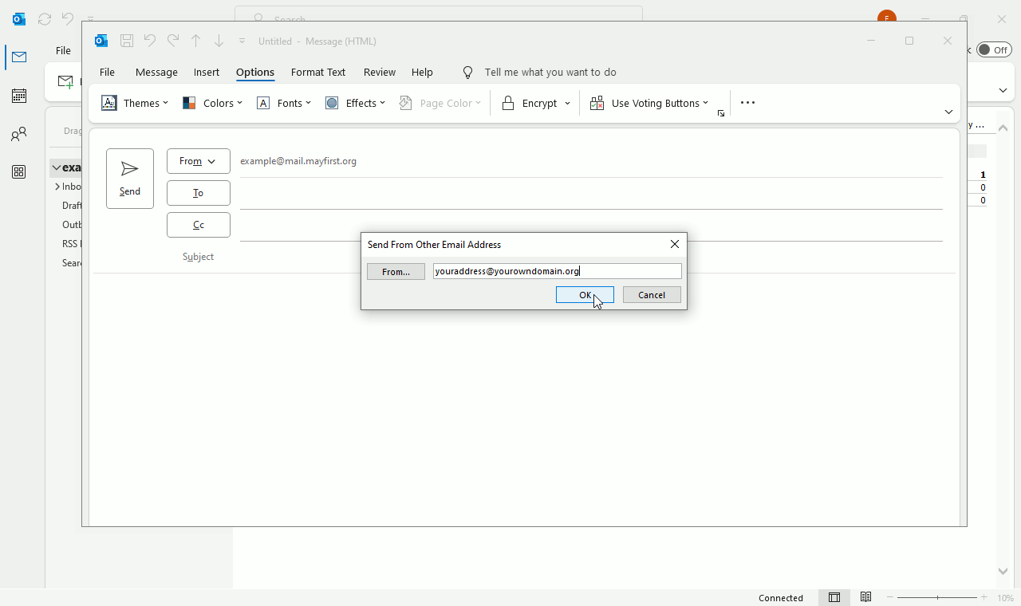
Task: Open the From... address book button in dialog
Action: click(396, 272)
